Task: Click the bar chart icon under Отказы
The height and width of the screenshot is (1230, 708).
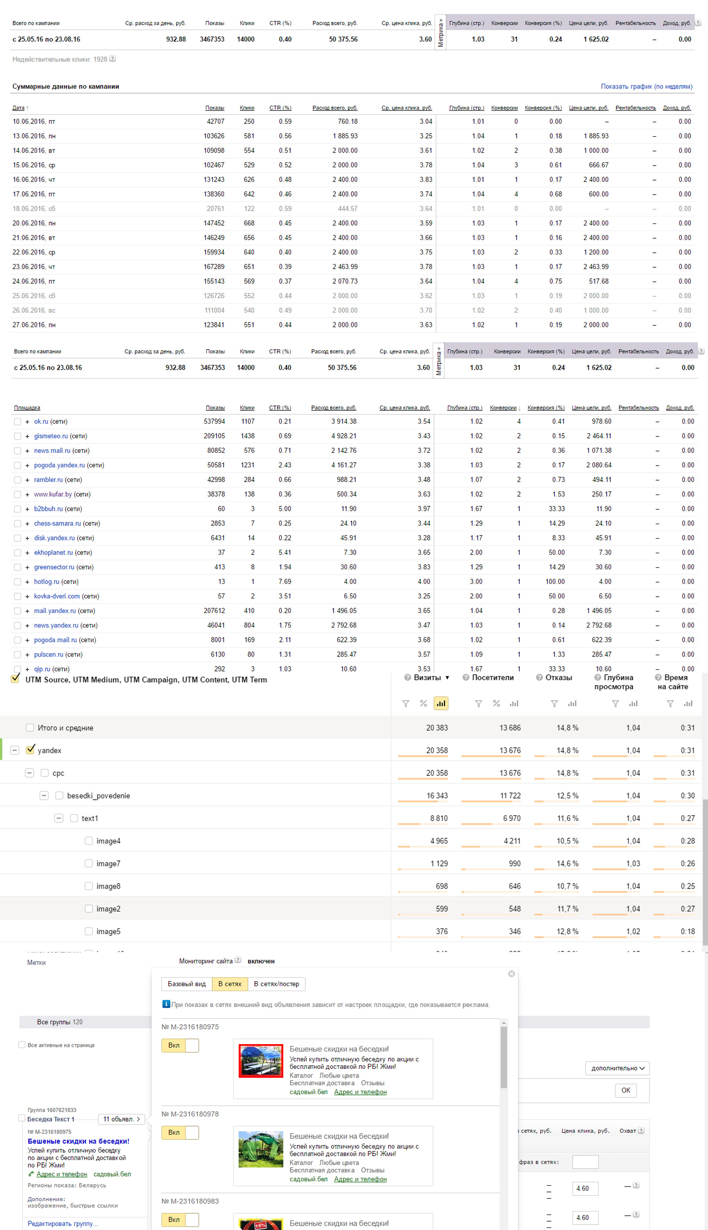Action: (x=572, y=703)
